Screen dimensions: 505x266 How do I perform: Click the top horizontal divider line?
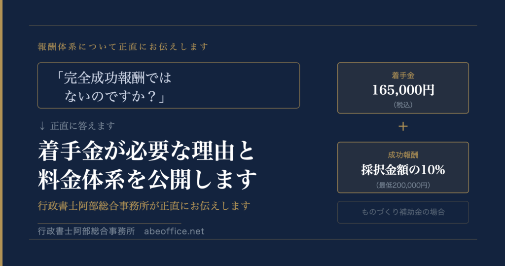pos(252,25)
